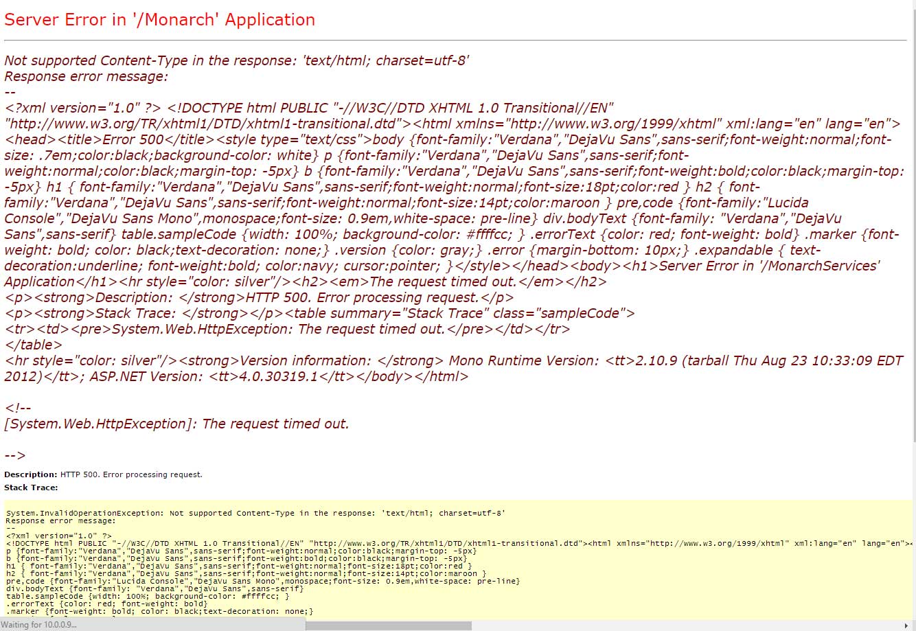Click "System.InvalidOperationException" in the yellow stack trace
Screen dimensions: 916x631
point(84,513)
